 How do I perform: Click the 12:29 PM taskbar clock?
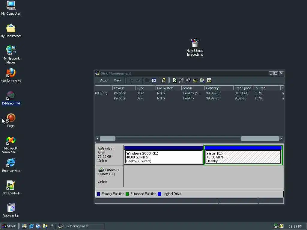[295, 226]
